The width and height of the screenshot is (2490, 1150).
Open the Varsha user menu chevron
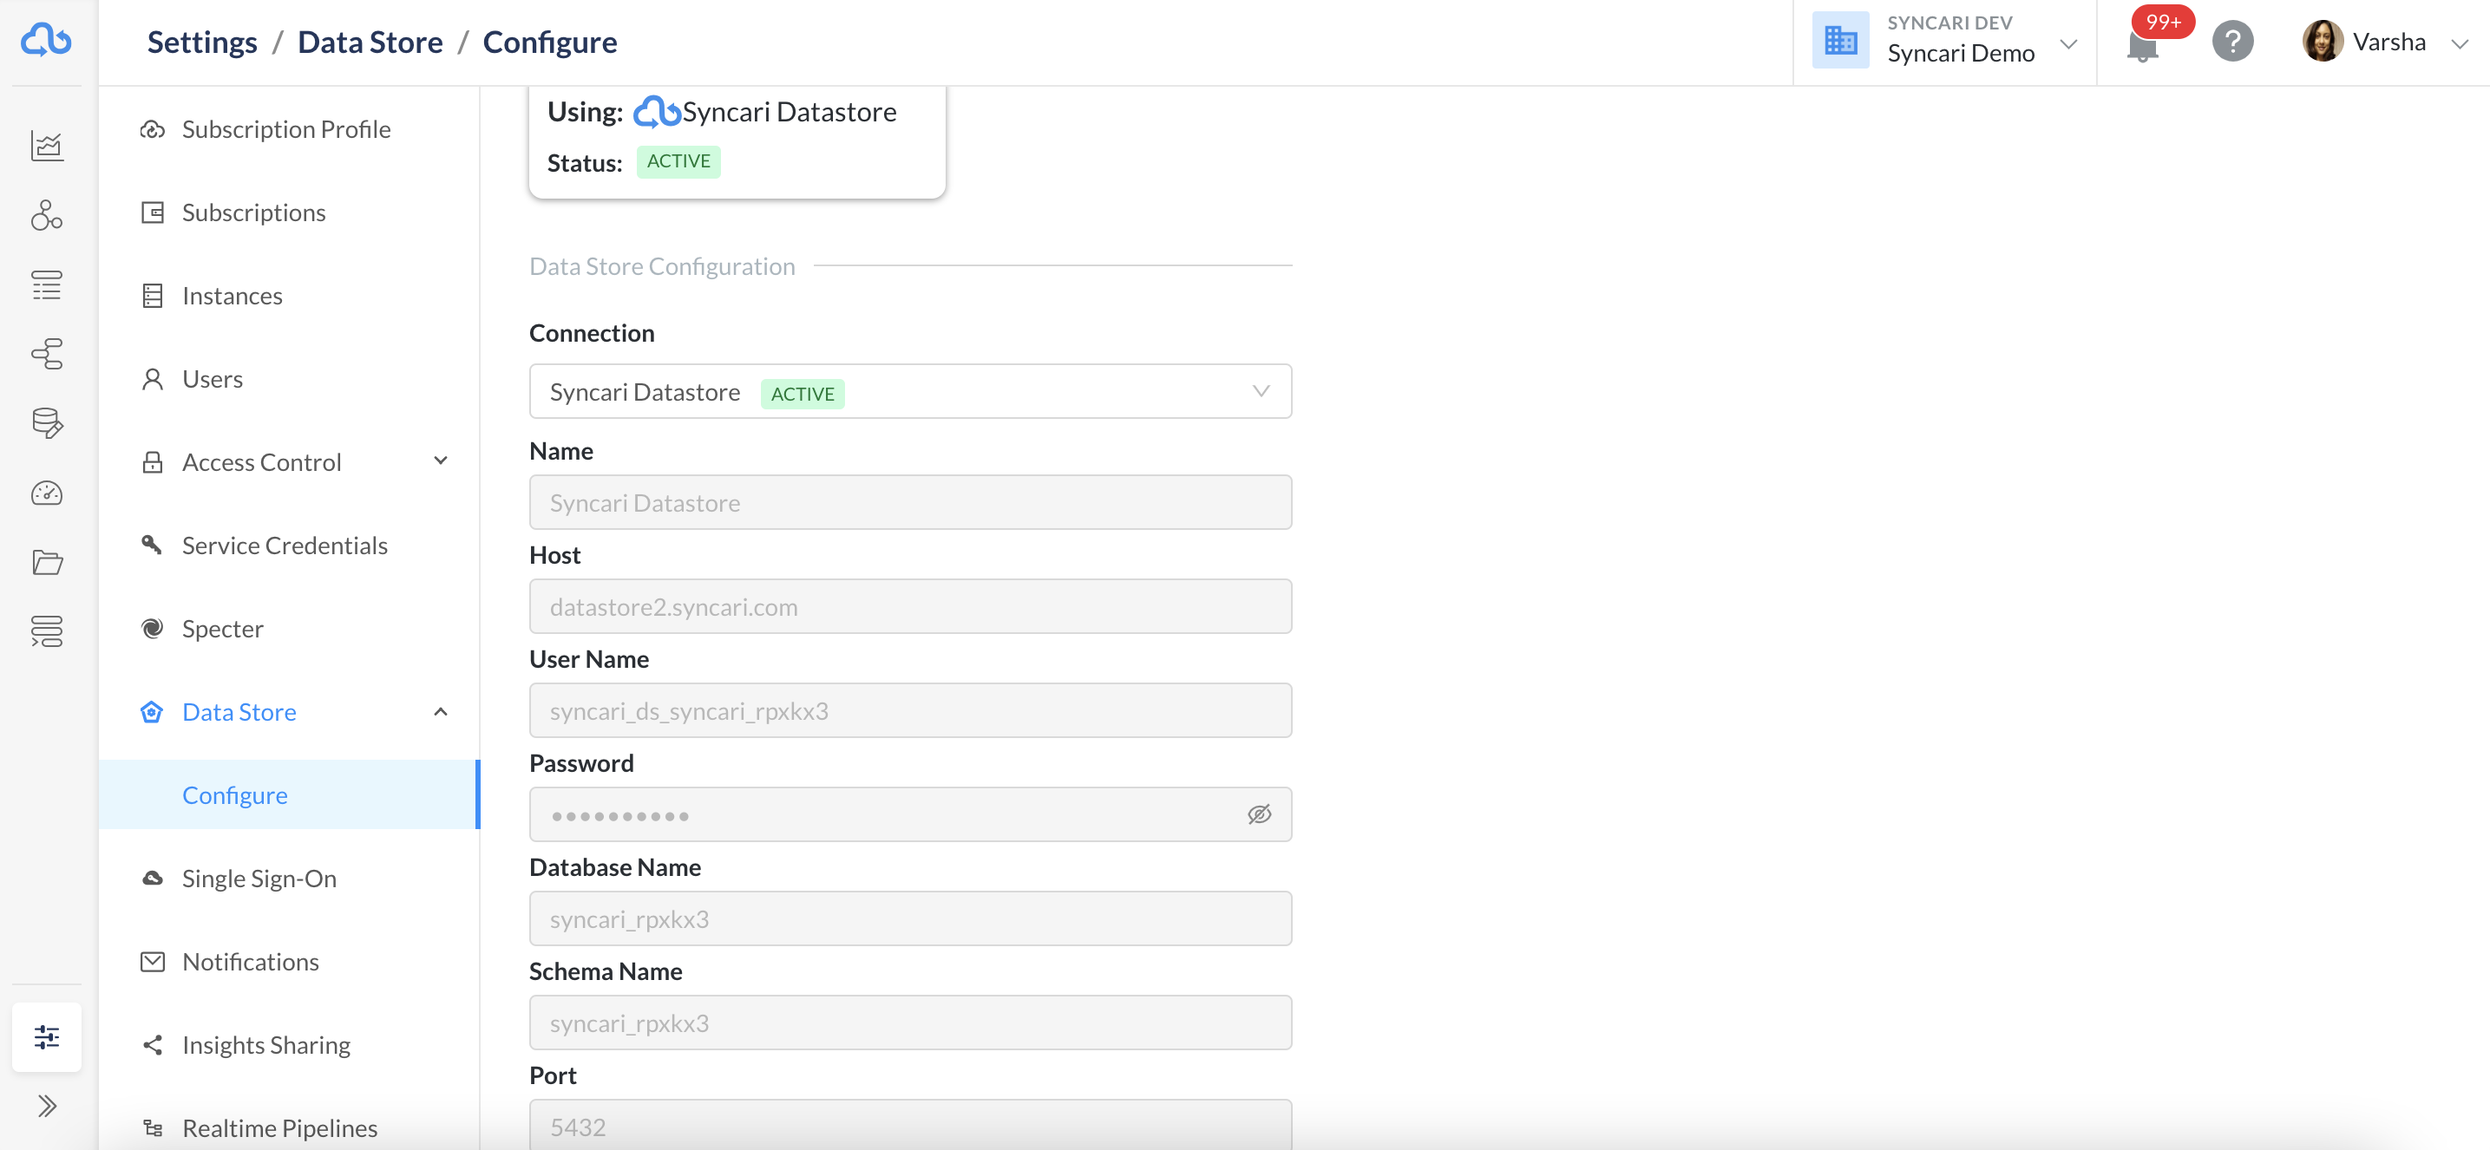pos(2460,43)
